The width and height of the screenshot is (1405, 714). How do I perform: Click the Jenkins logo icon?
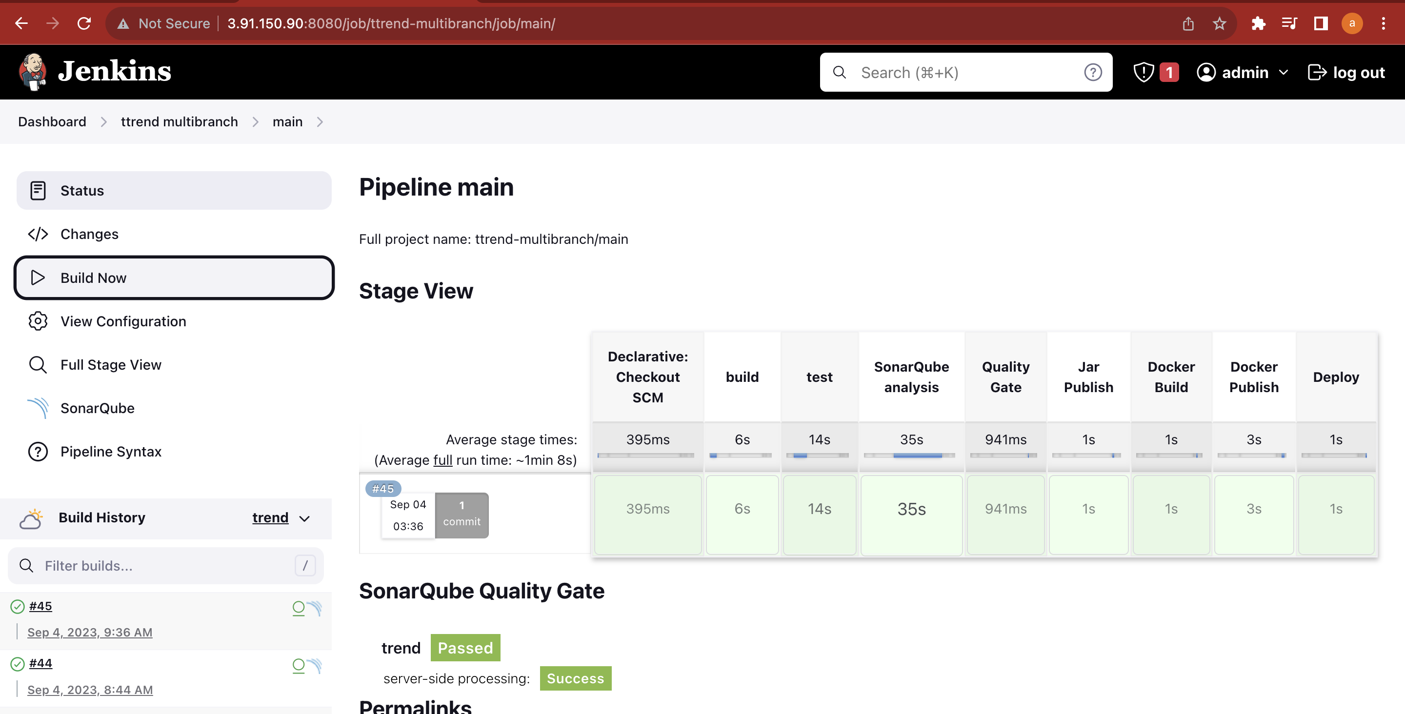(x=33, y=72)
